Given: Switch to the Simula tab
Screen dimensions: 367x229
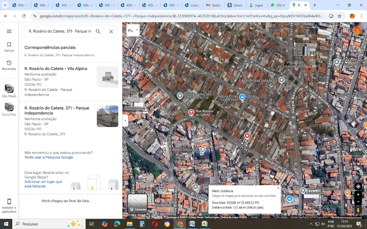Looking at the screenshot, I should [x=235, y=5].
